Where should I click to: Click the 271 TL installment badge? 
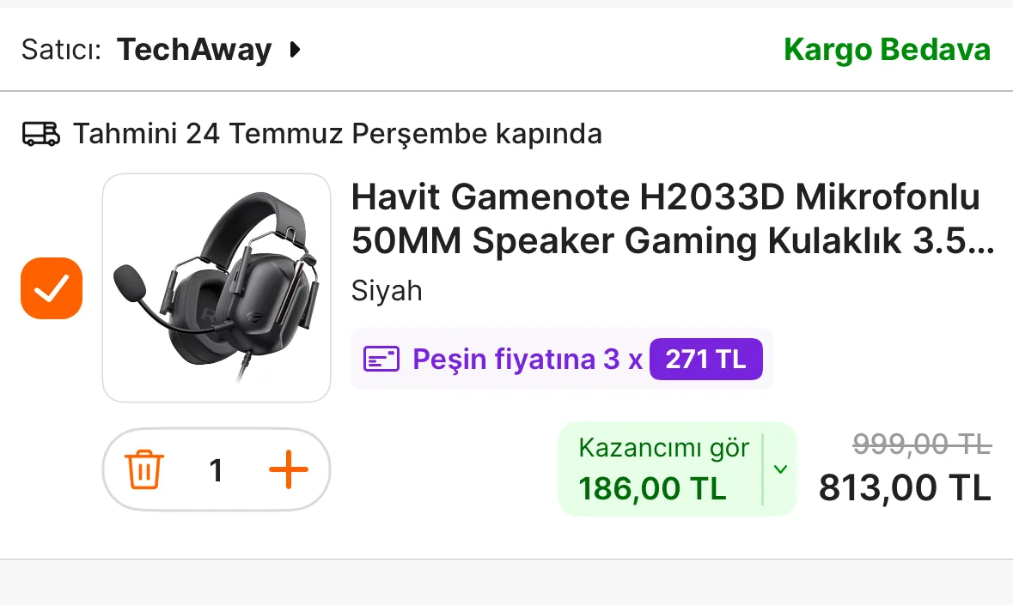tap(706, 359)
